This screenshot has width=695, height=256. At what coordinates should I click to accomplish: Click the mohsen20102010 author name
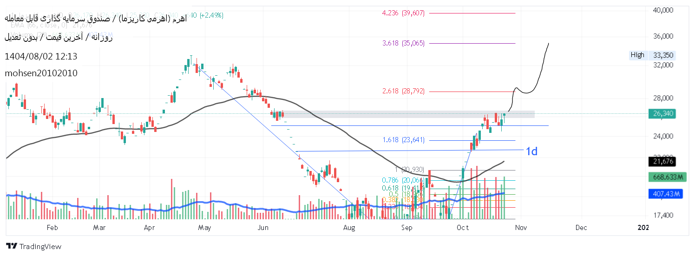(x=41, y=73)
